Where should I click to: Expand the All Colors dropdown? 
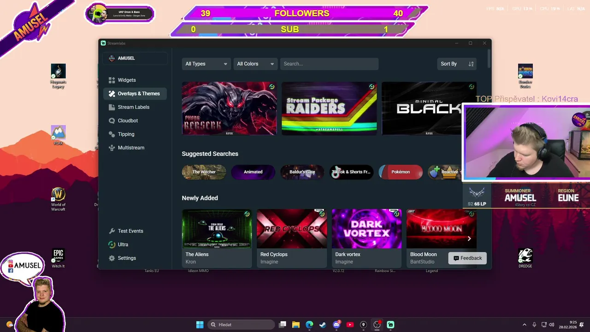(255, 64)
